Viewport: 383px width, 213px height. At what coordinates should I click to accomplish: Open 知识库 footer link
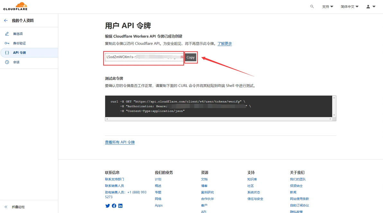point(252,179)
